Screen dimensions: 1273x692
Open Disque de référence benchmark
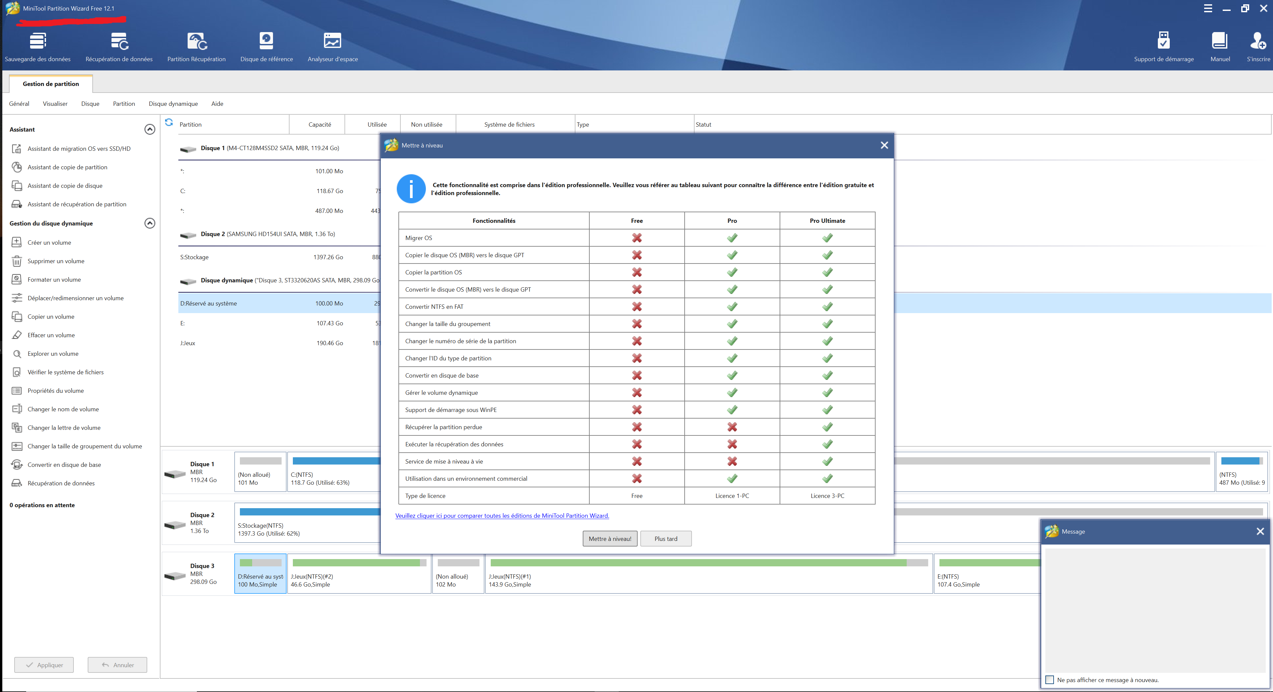266,47
